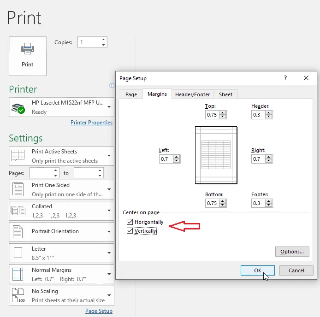Click the Normal Margins icon
The width and height of the screenshot is (320, 317).
18,274
